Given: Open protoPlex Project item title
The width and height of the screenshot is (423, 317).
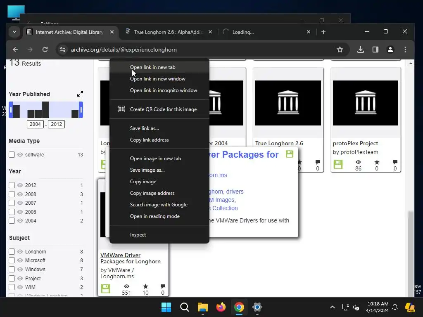Looking at the screenshot, I should tap(355, 143).
